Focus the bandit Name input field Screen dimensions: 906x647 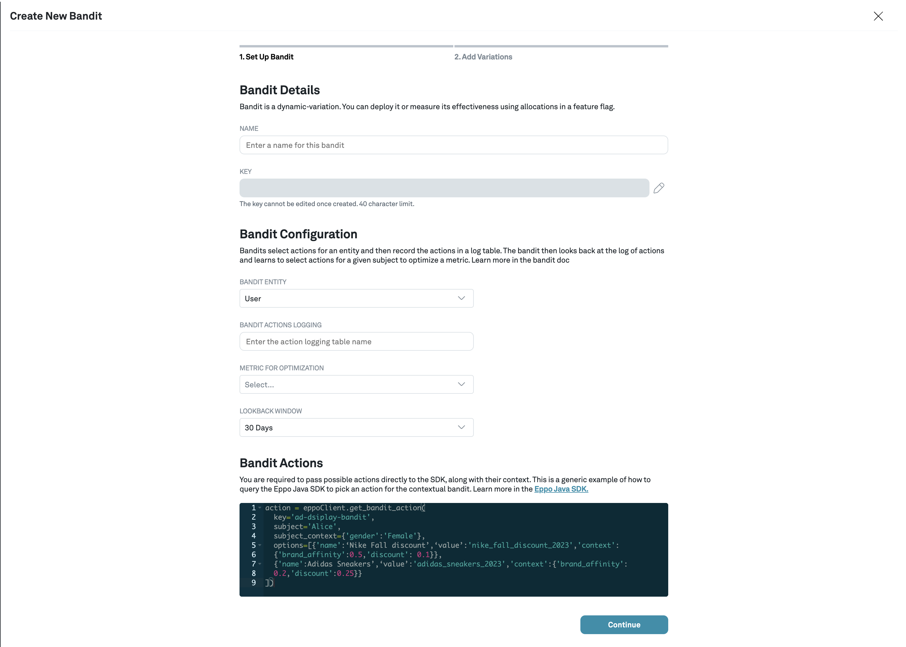tap(453, 145)
